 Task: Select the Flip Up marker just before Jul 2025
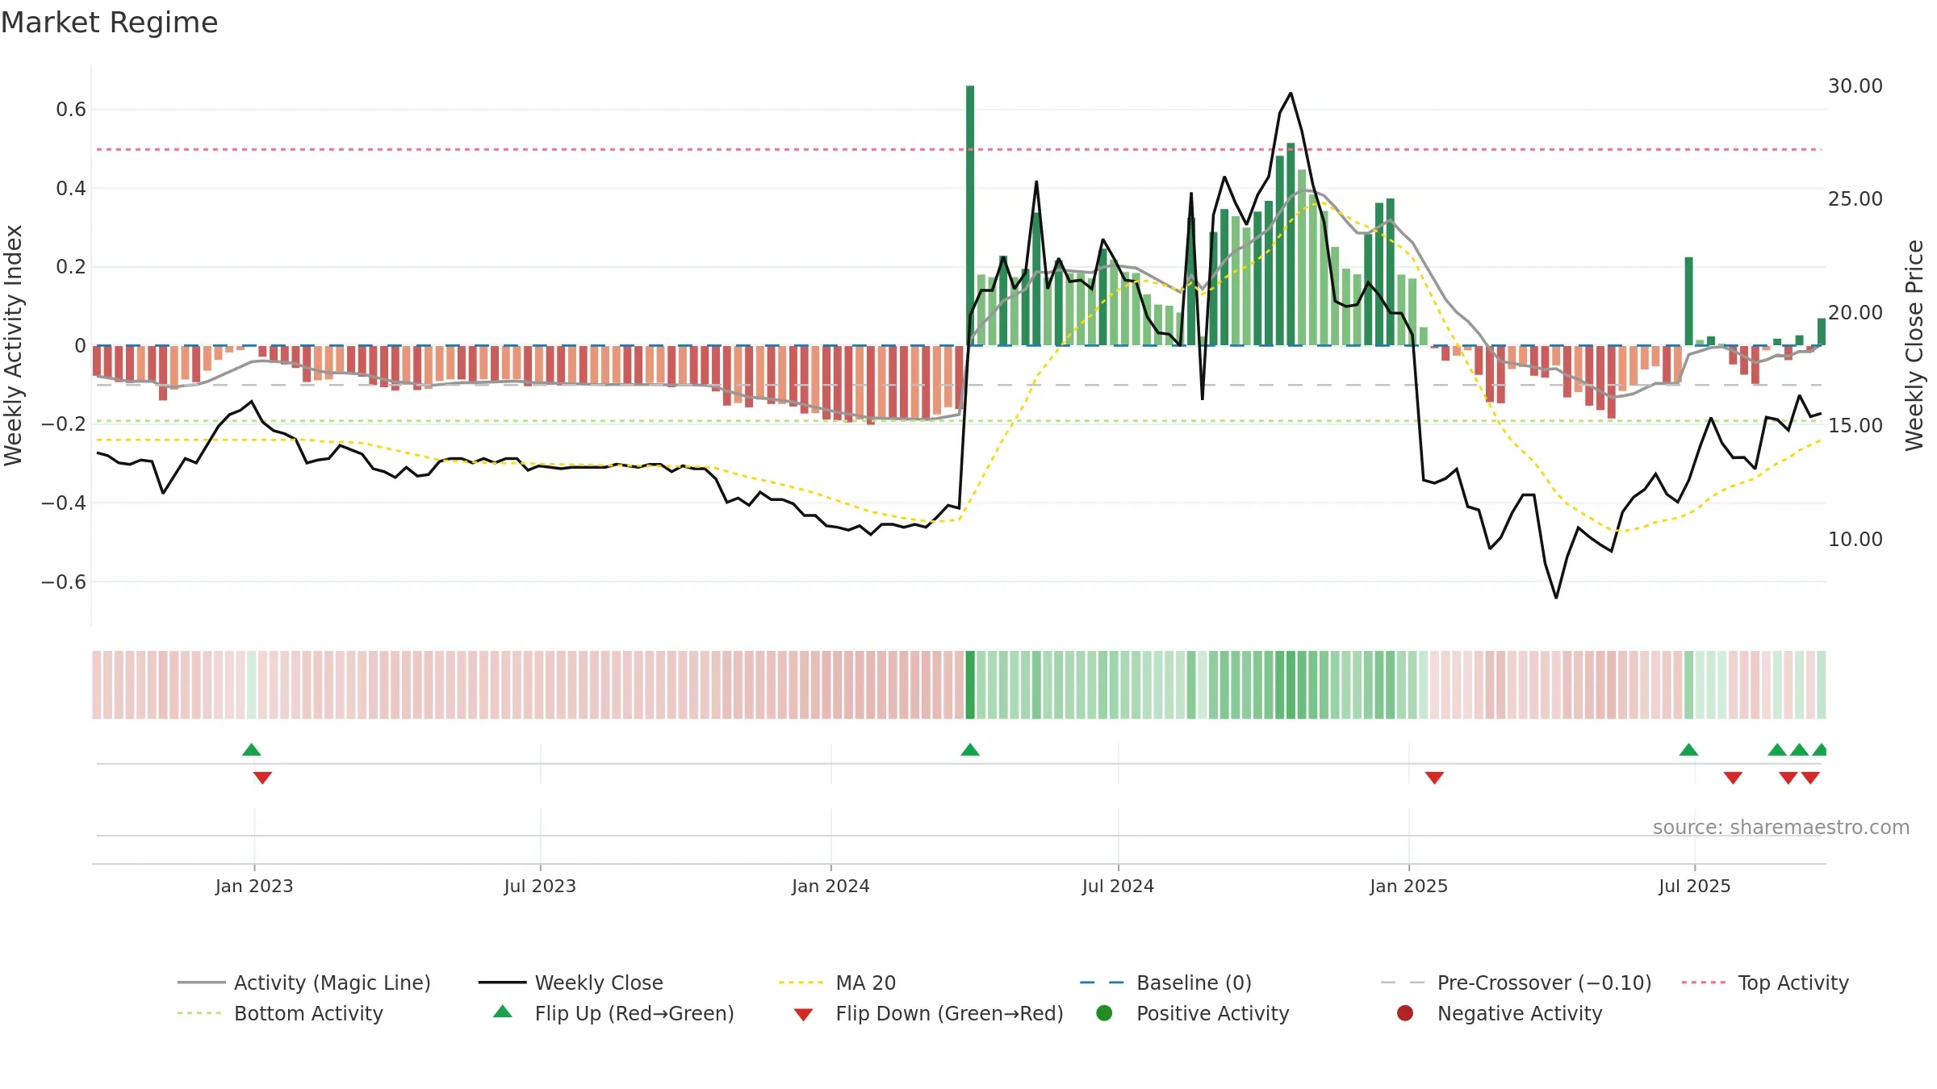[1688, 750]
